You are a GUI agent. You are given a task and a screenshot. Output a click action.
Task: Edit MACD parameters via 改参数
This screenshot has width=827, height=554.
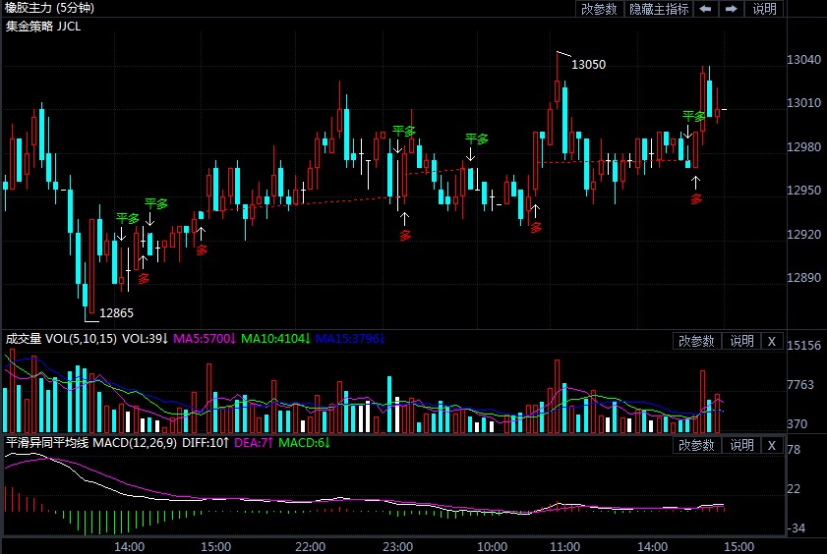tap(697, 445)
